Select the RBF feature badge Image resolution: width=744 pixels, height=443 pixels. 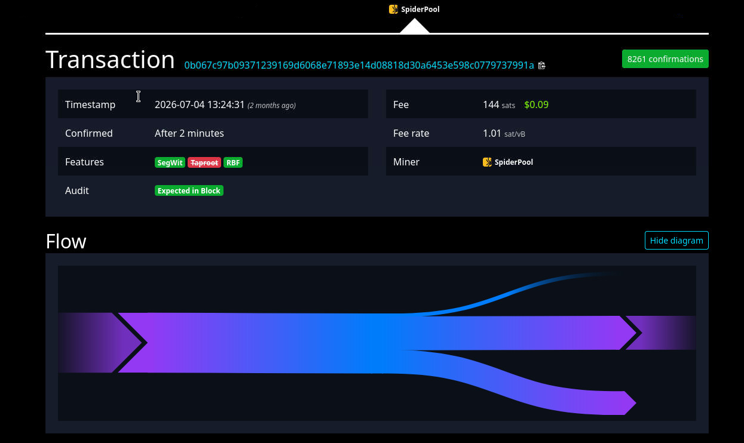233,162
